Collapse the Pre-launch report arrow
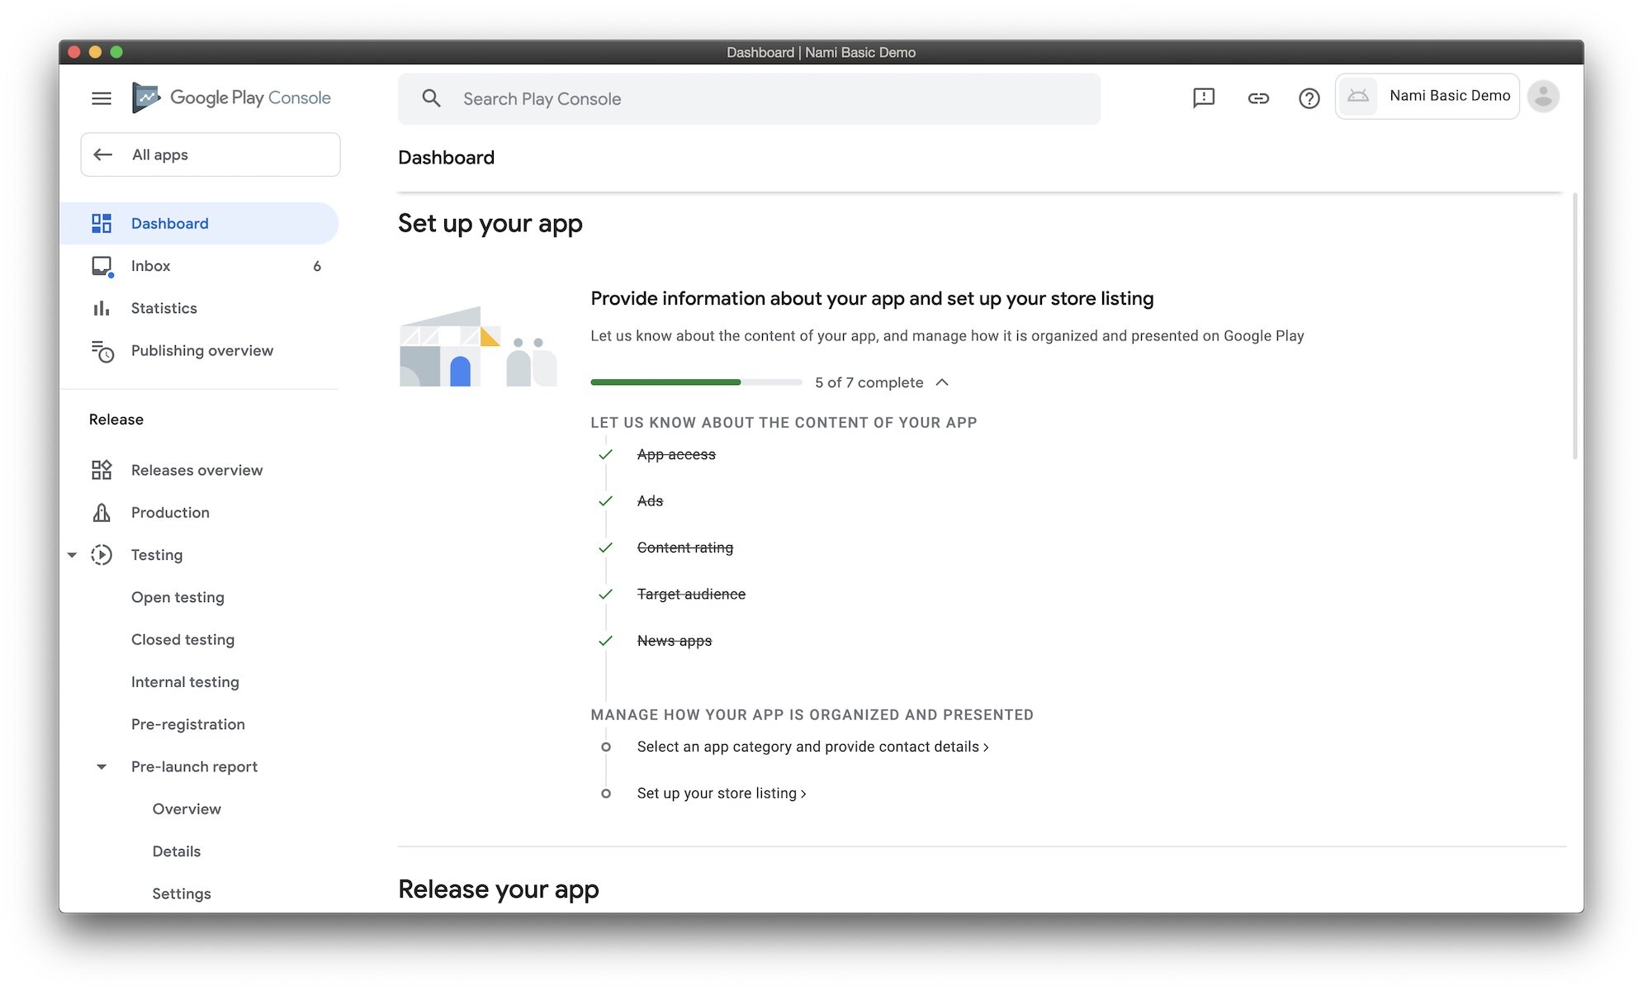Viewport: 1643px width, 991px height. [x=102, y=767]
